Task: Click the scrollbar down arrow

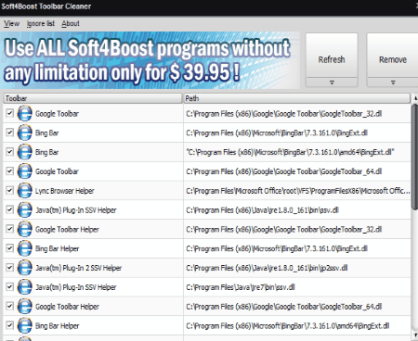Action: coord(415,335)
